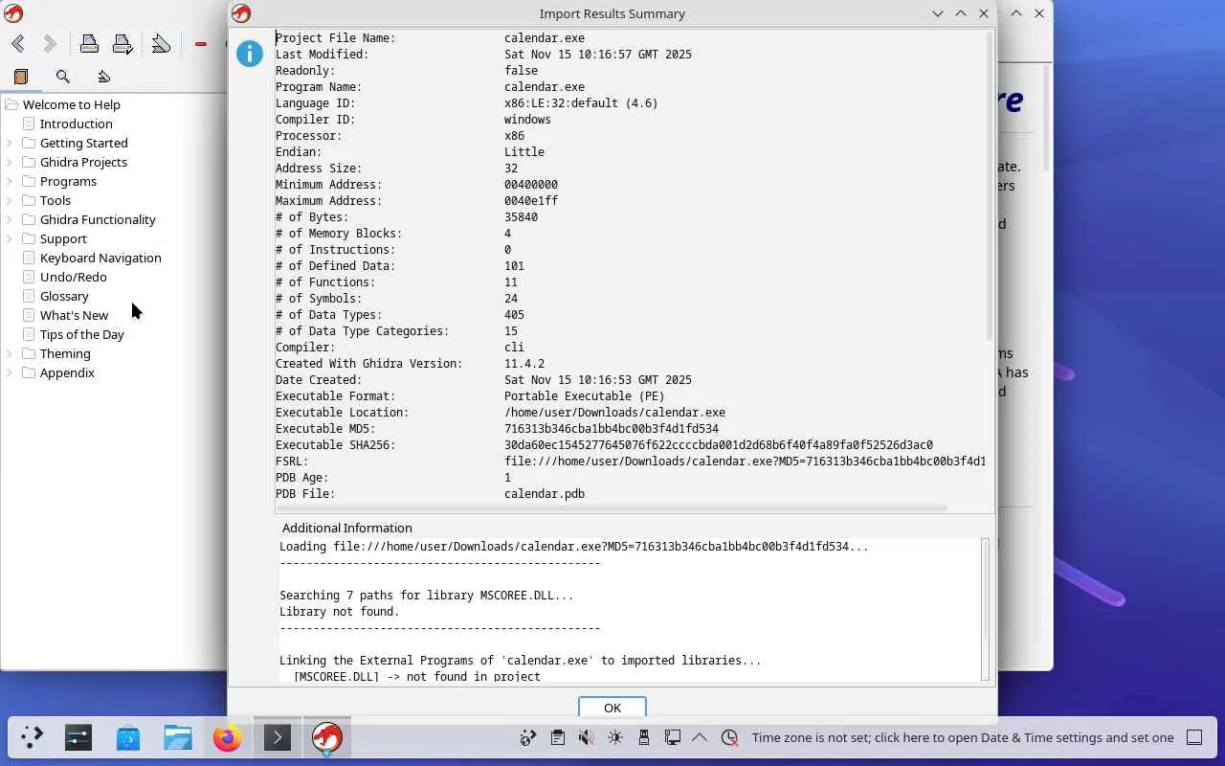Open the Keyboard Navigation help page
1225x766 pixels.
100,258
